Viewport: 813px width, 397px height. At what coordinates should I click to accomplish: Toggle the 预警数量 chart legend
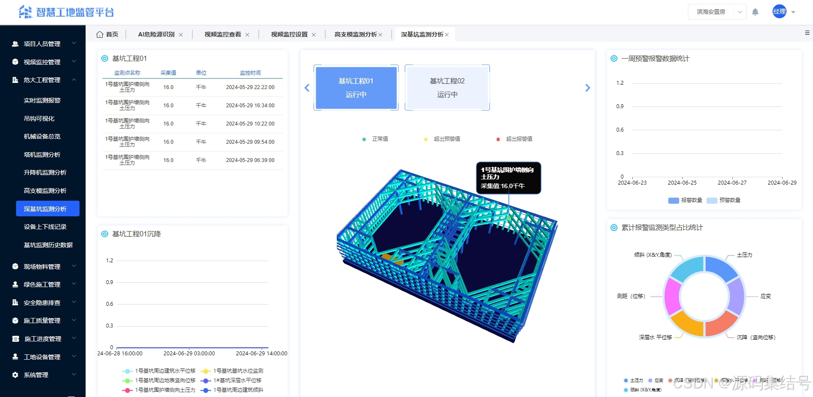click(x=723, y=200)
